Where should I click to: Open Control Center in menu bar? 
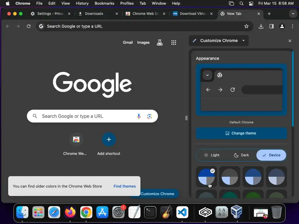[x=251, y=3]
